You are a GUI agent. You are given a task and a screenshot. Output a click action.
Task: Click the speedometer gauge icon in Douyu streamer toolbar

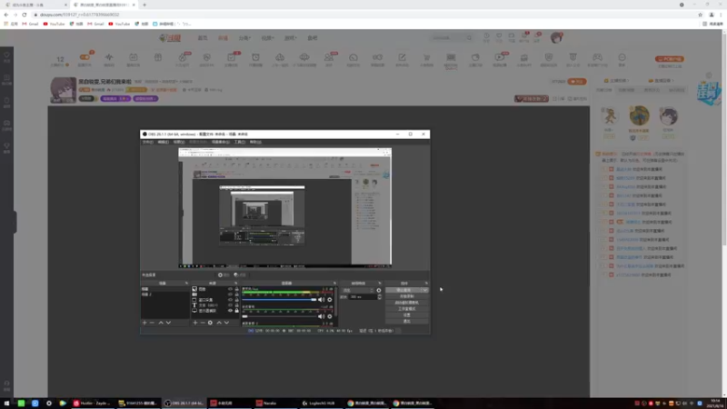(354, 57)
